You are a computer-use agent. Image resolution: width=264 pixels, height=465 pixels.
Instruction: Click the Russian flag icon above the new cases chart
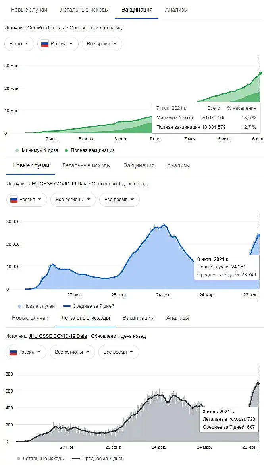14,200
